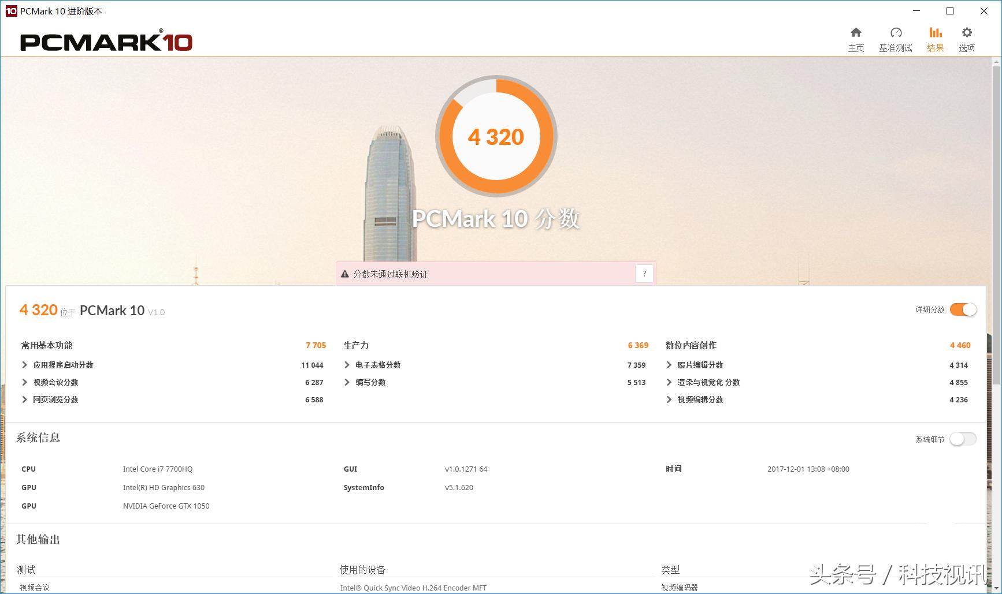Click the 结果 results bar-chart icon

(x=935, y=38)
